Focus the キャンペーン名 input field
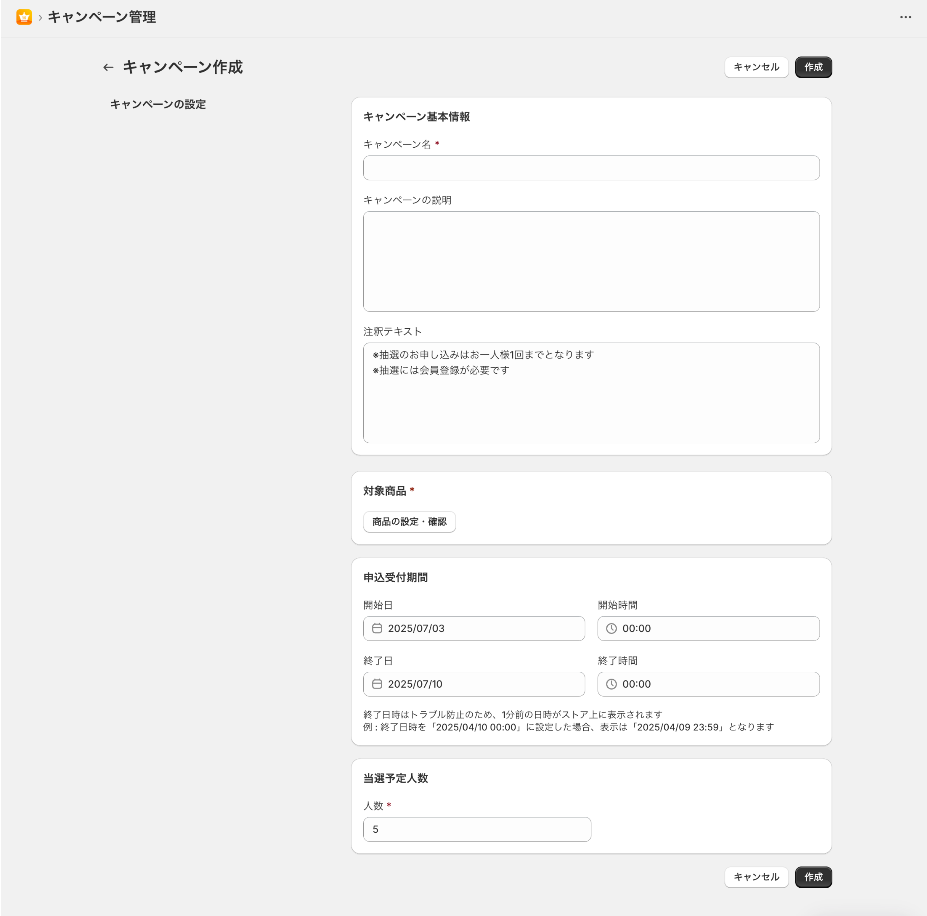Screen dimensions: 927x916 tap(591, 168)
